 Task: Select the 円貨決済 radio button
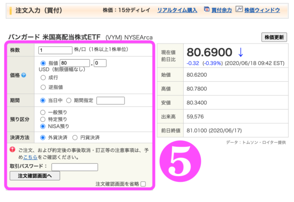coord(75,137)
